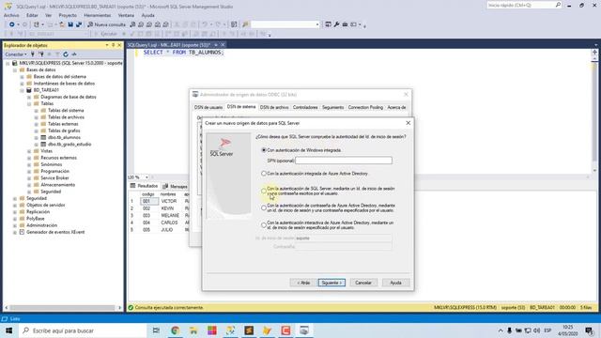601x338 pixels.
Task: Click the Windows Start button
Action: pos(9,330)
